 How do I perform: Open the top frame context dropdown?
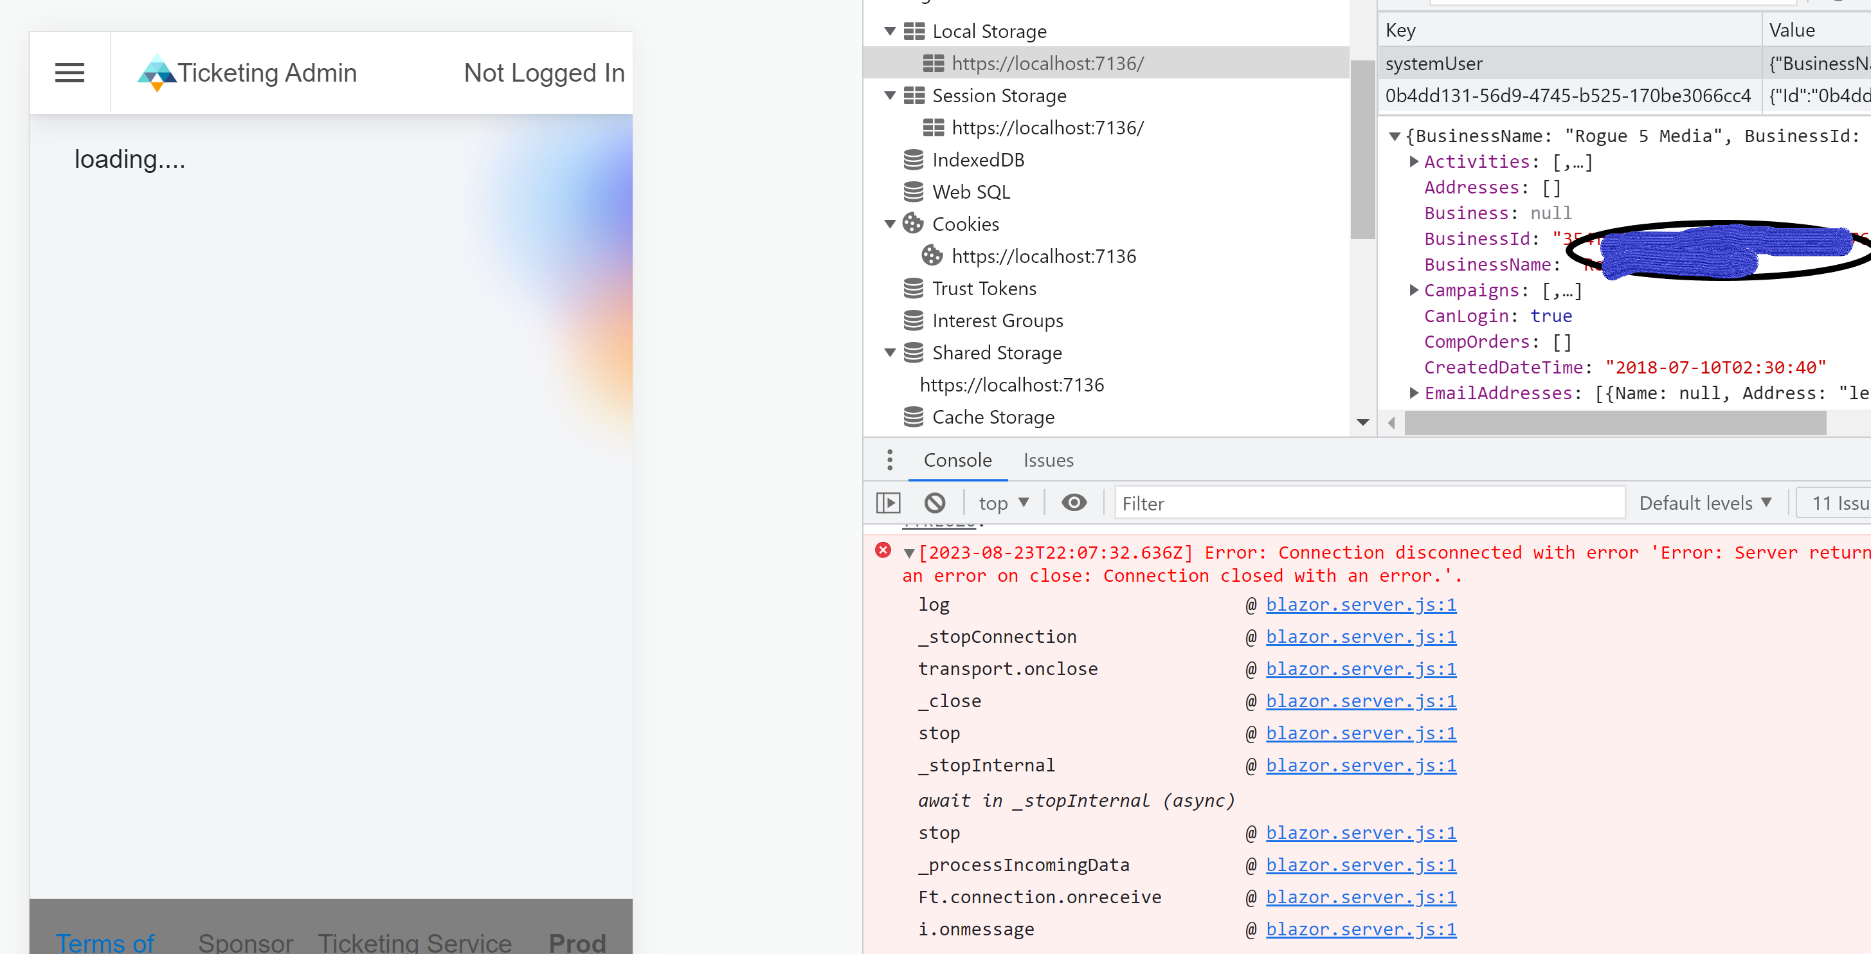tap(1004, 501)
